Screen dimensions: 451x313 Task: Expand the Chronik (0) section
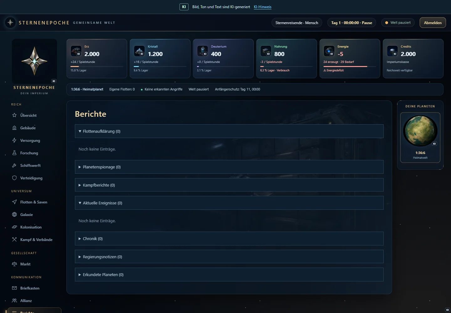(x=229, y=239)
